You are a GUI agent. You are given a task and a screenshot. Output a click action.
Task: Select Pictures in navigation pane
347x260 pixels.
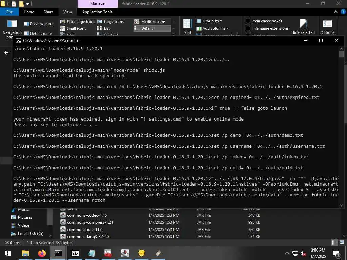pyautogui.click(x=21, y=217)
